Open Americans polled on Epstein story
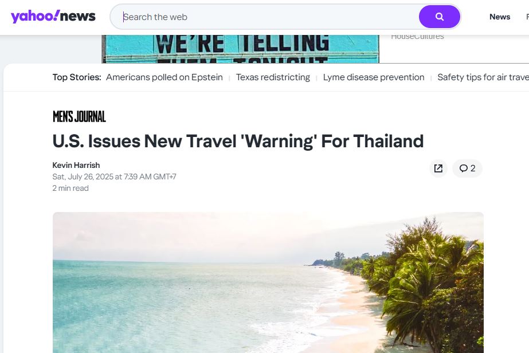This screenshot has width=529, height=353. pos(164,77)
